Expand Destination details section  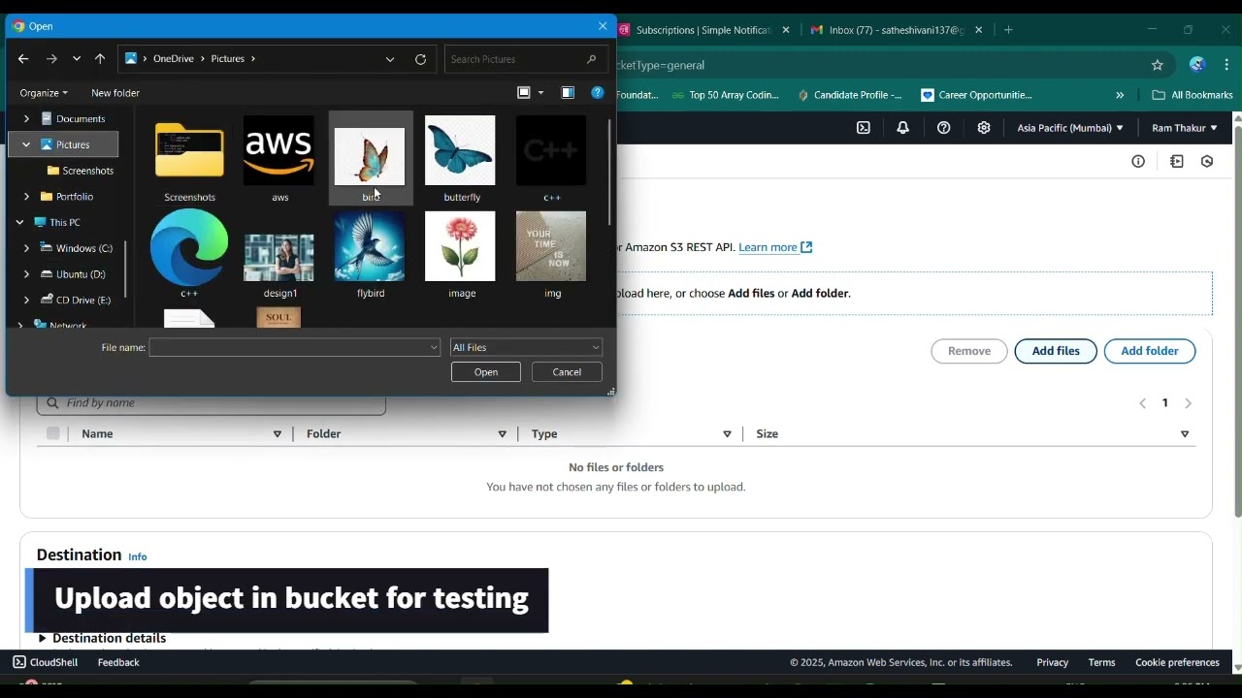click(x=102, y=638)
